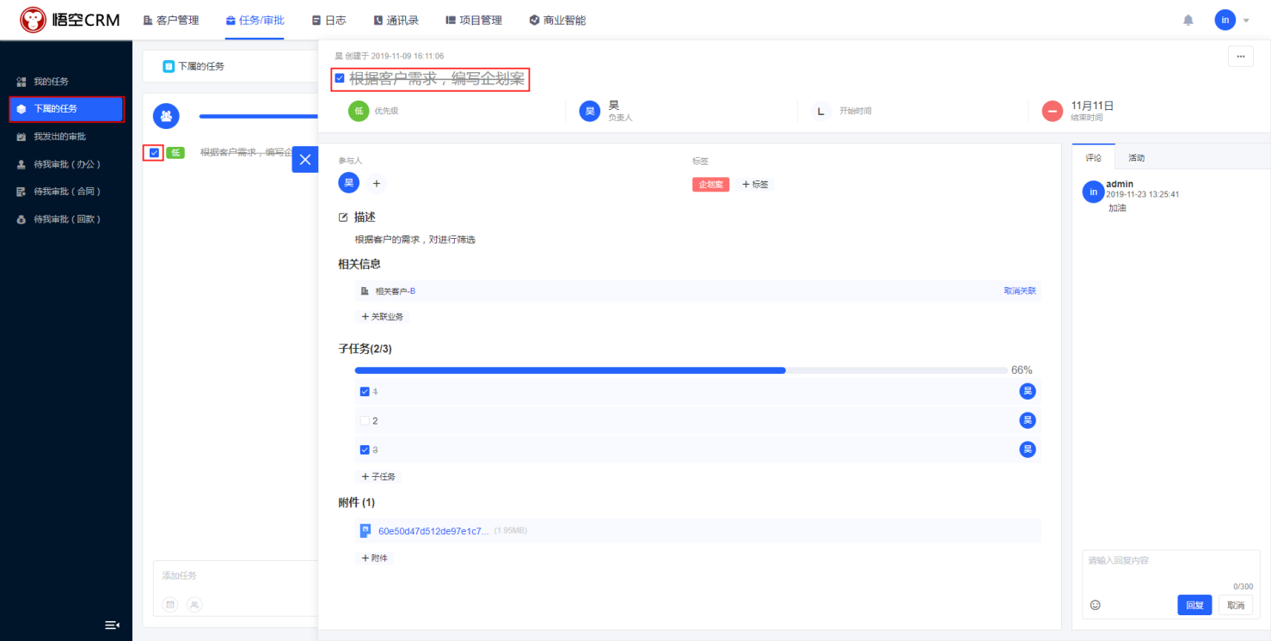Click the blue 回复 button
Screen dimensions: 1271x641
pyautogui.click(x=1194, y=605)
